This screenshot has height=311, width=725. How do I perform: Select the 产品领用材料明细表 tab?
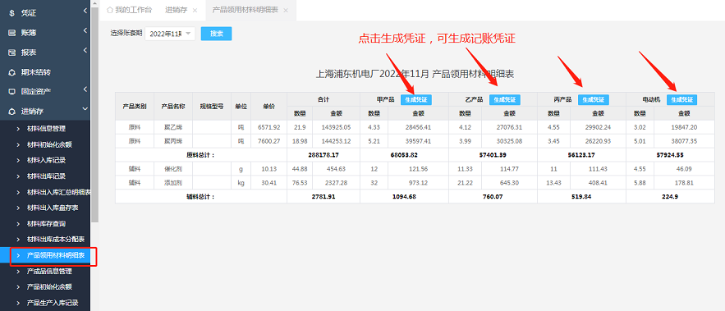pyautogui.click(x=245, y=10)
